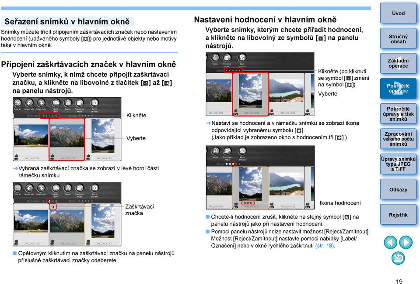Open chapter 1 Základní operace
420x284 pixels.
(398, 63)
